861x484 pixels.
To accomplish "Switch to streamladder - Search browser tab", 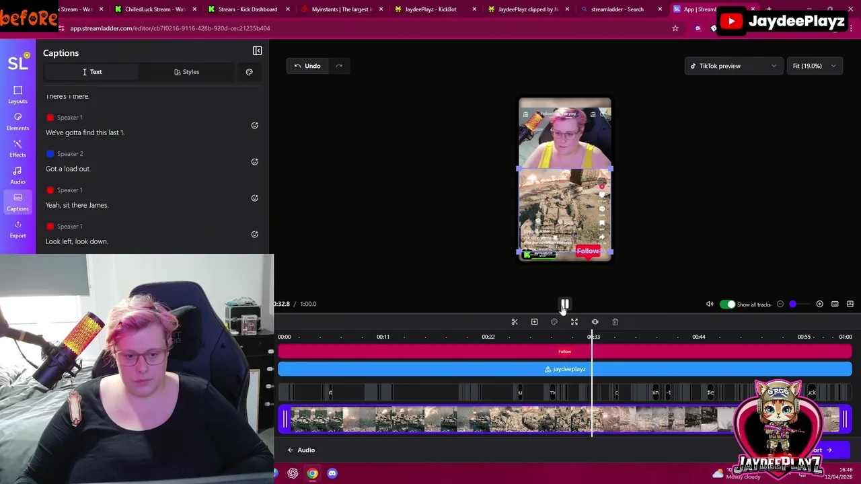I will [x=622, y=9].
